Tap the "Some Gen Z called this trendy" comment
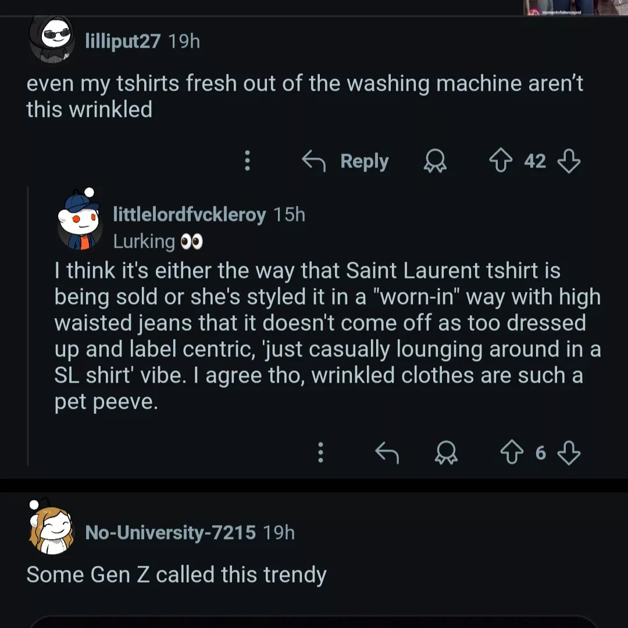Screen dimensions: 628x628 point(176,575)
